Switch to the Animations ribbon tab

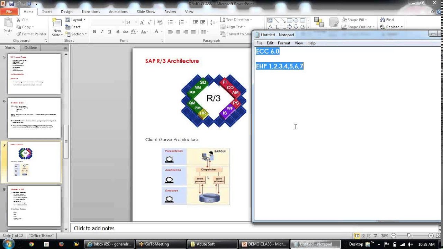coord(118,11)
